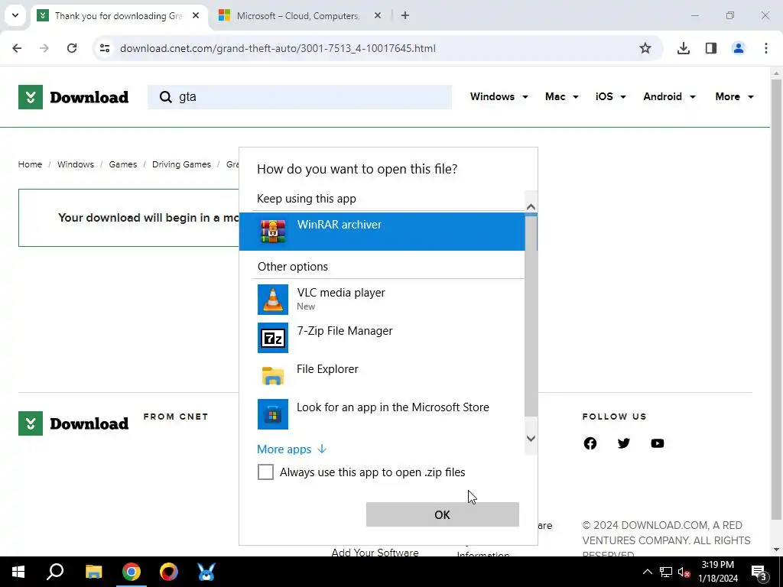Screen dimensions: 783x587
Task: Choose the VLC media player cone icon
Action: 273,300
